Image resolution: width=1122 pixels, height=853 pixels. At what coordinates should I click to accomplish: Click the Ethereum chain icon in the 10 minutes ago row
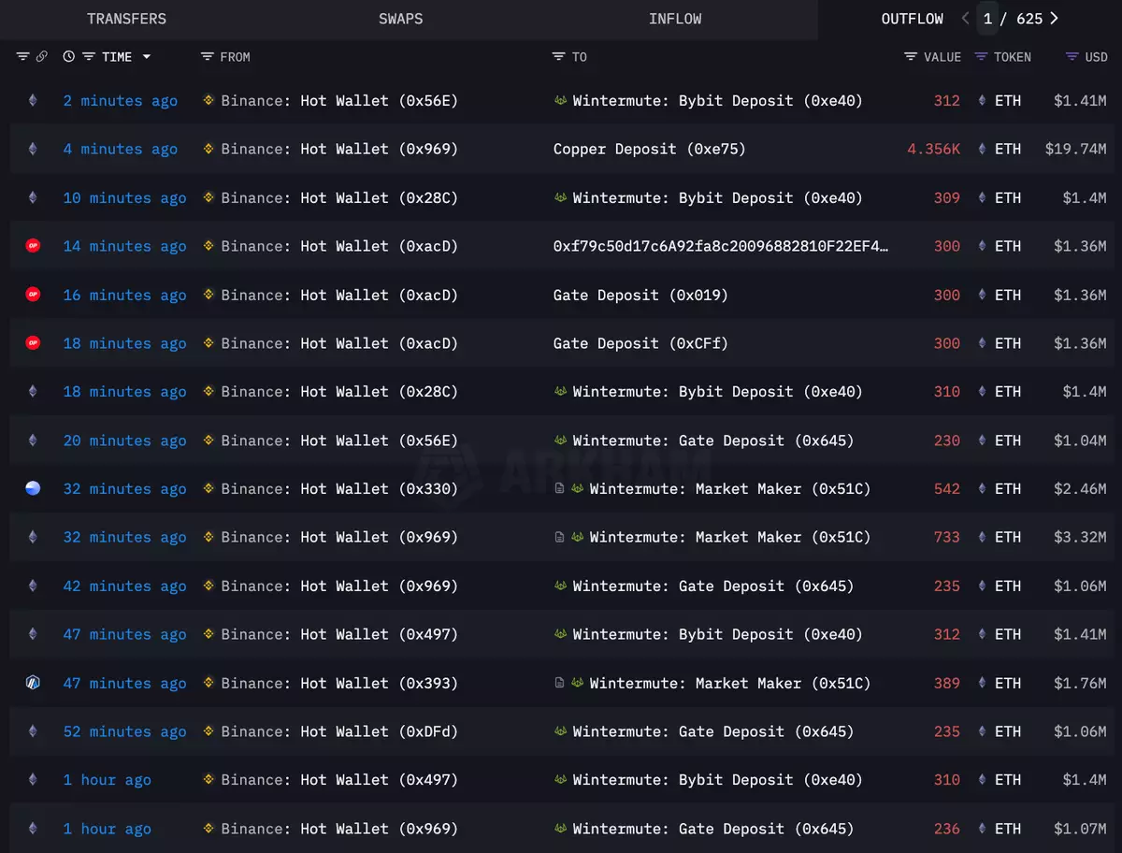(x=33, y=197)
